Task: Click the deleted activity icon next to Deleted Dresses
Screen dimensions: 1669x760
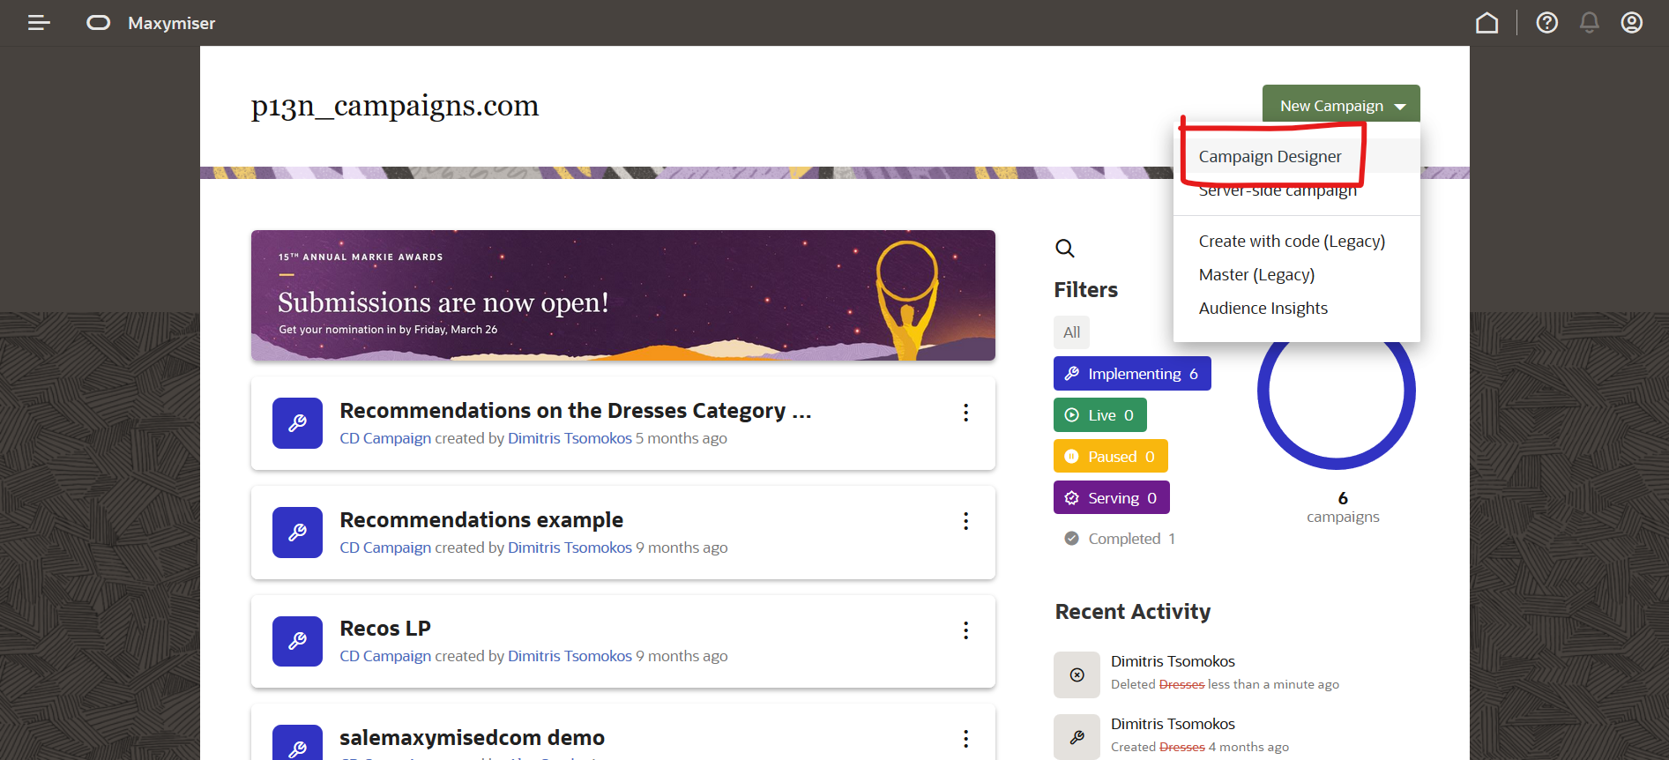Action: click(x=1077, y=674)
